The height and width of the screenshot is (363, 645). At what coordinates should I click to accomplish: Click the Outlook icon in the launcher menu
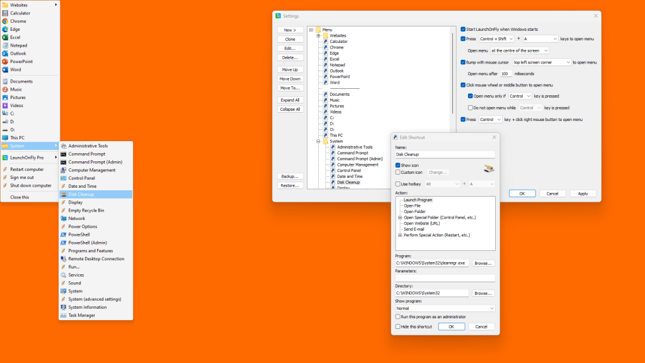pos(5,54)
